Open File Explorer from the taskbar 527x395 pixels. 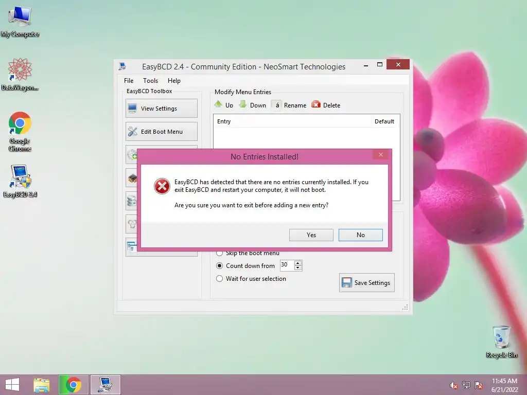coord(42,385)
